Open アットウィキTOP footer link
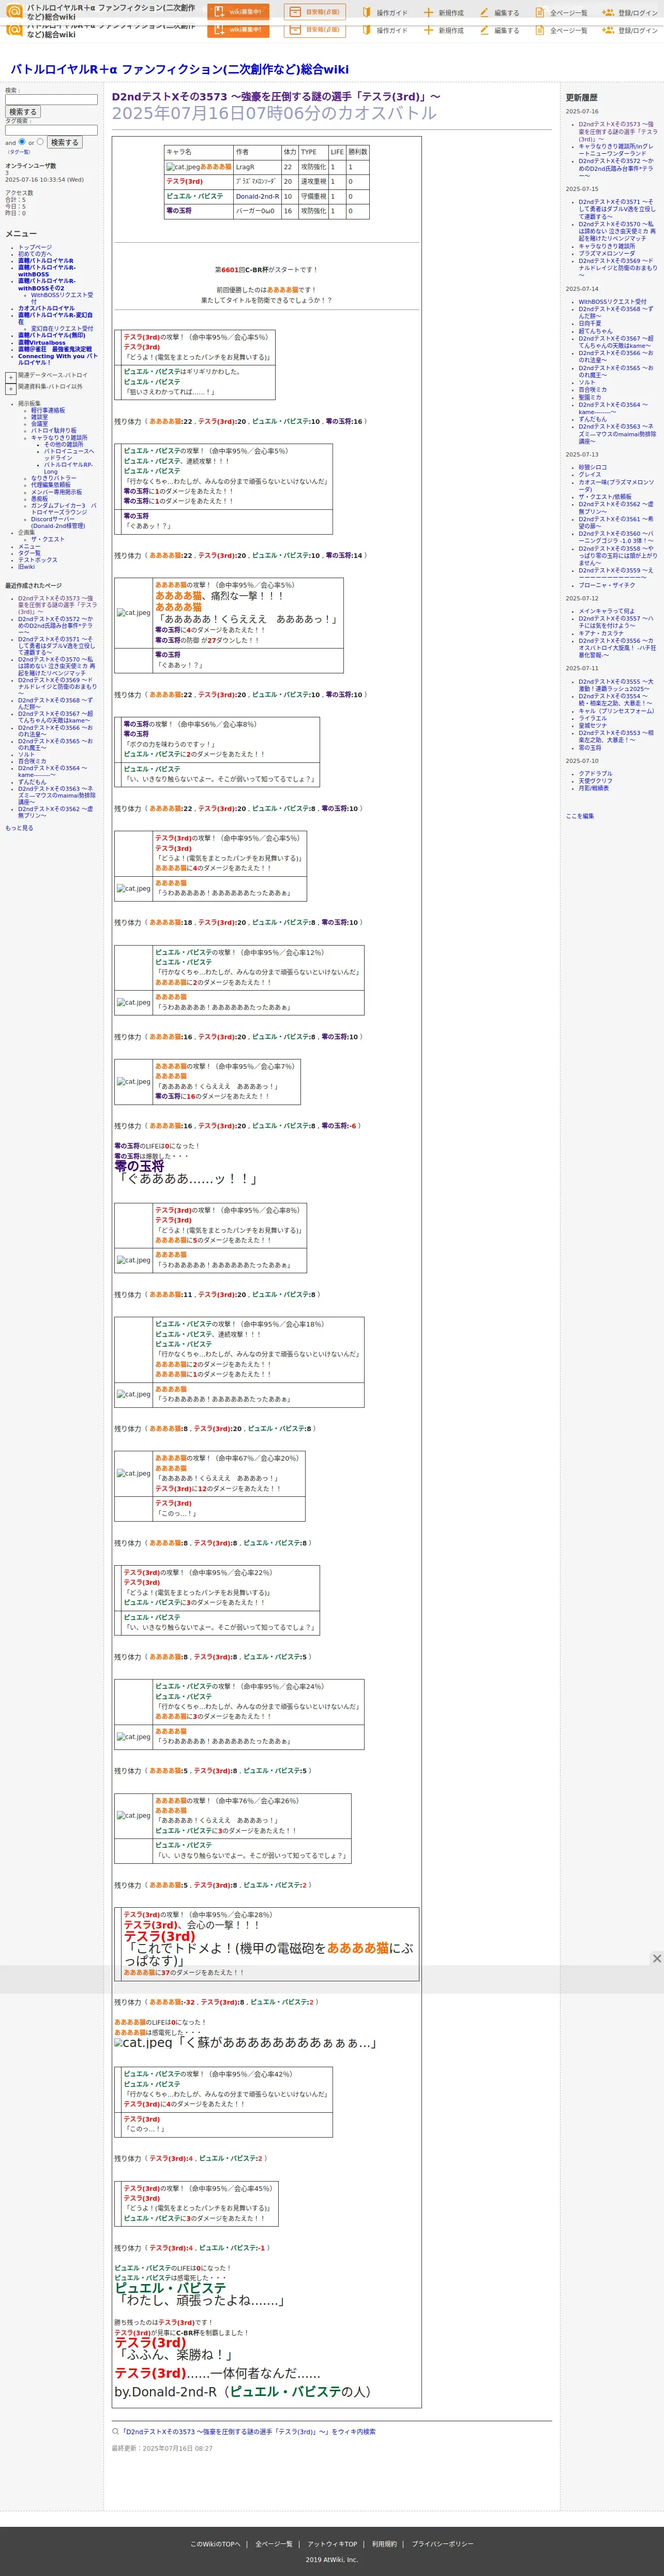 [331, 2543]
